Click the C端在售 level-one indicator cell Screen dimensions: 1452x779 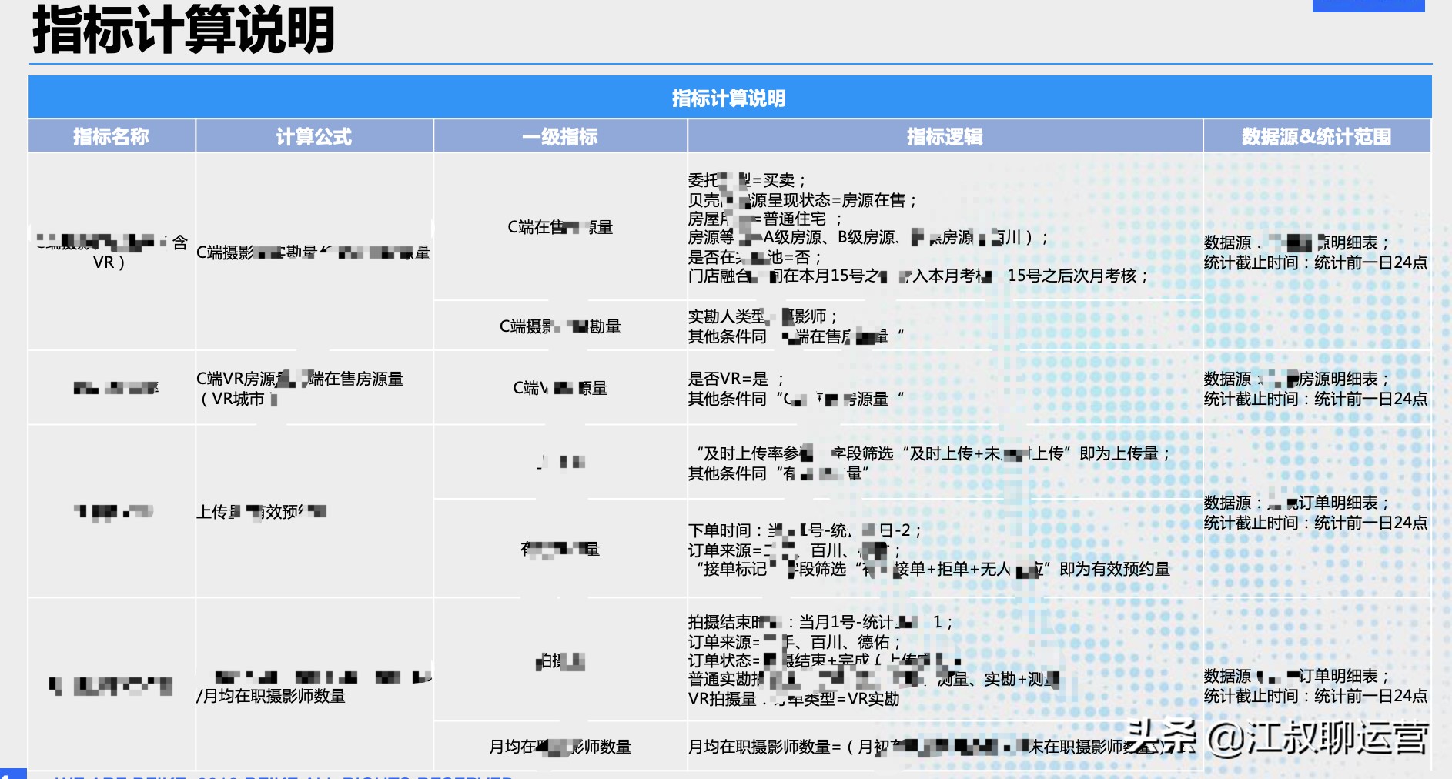coord(560,227)
